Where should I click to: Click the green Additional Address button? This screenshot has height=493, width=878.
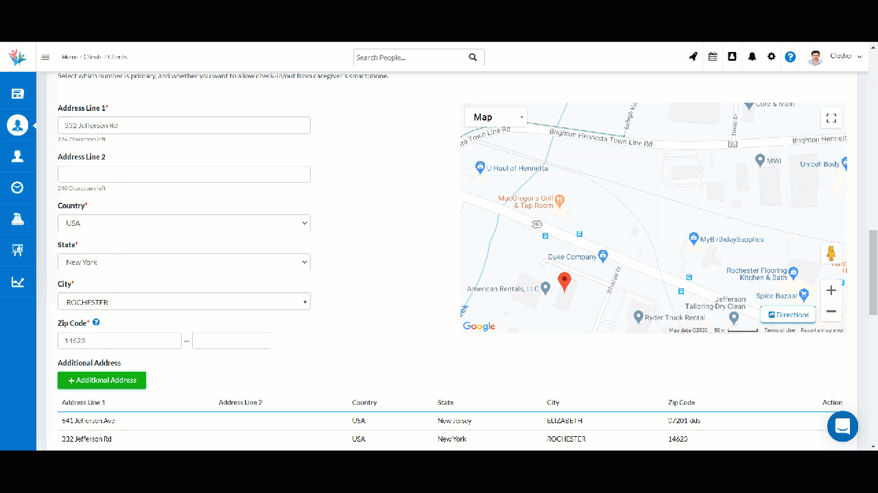point(102,381)
